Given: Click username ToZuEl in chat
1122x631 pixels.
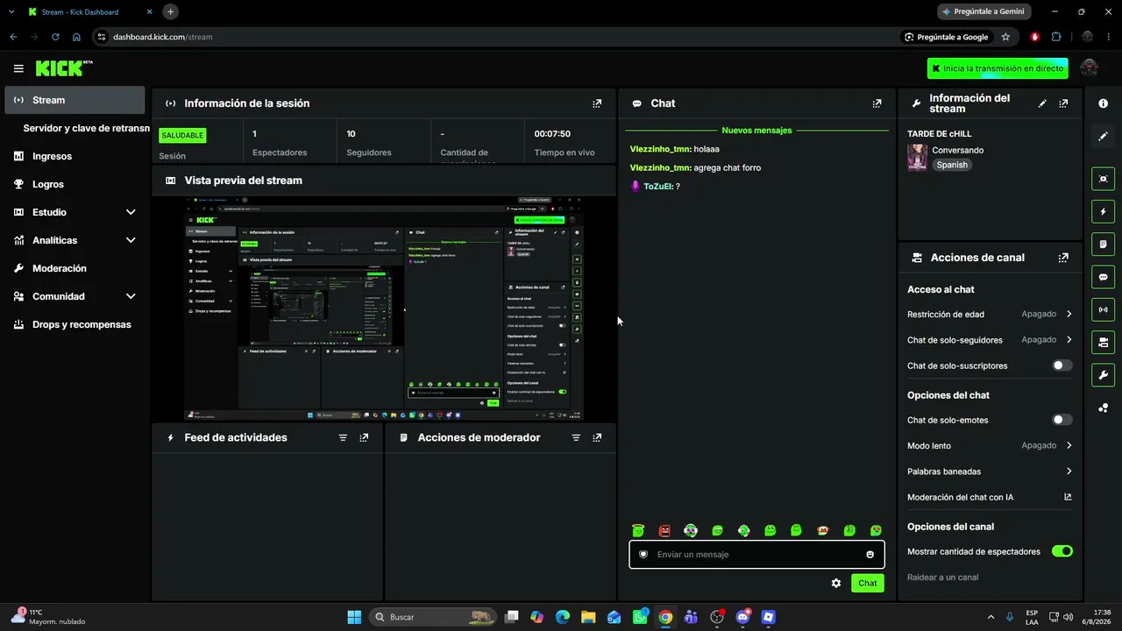Looking at the screenshot, I should [658, 187].
